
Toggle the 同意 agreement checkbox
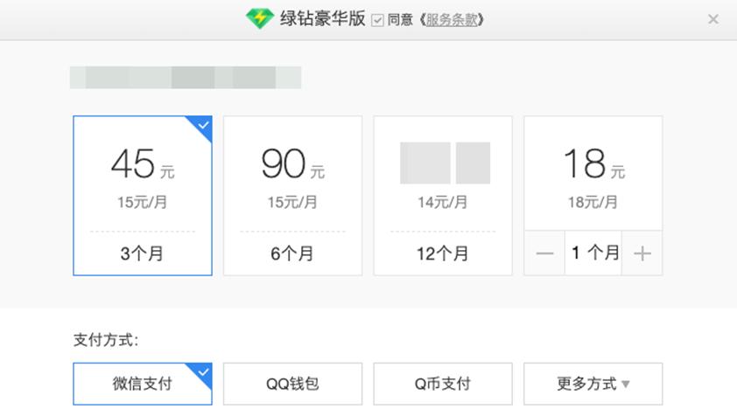(377, 20)
